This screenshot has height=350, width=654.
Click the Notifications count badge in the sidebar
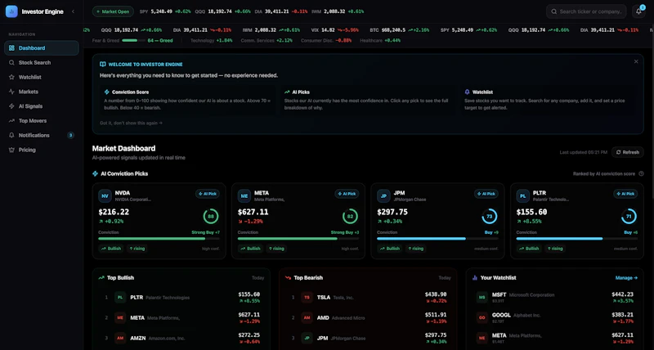coord(70,135)
